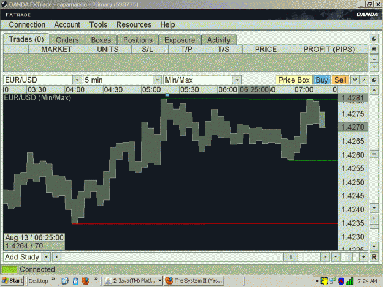This screenshot has width=383, height=287.
Task: Zoom in price scale with plus button
Action: click(x=374, y=218)
